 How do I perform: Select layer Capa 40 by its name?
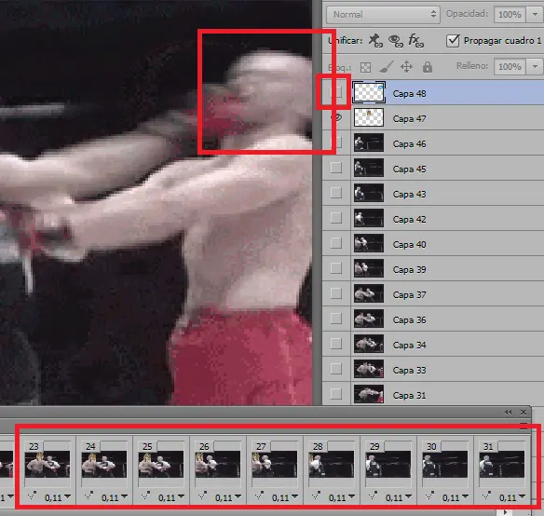tap(409, 245)
